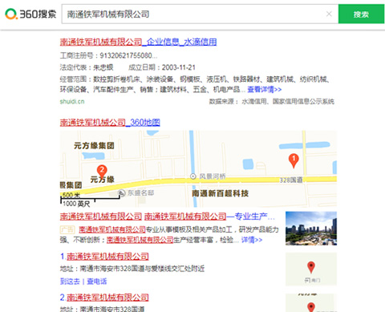Open the city skyline thumbnail image
The image size is (385, 312).
(x=311, y=229)
